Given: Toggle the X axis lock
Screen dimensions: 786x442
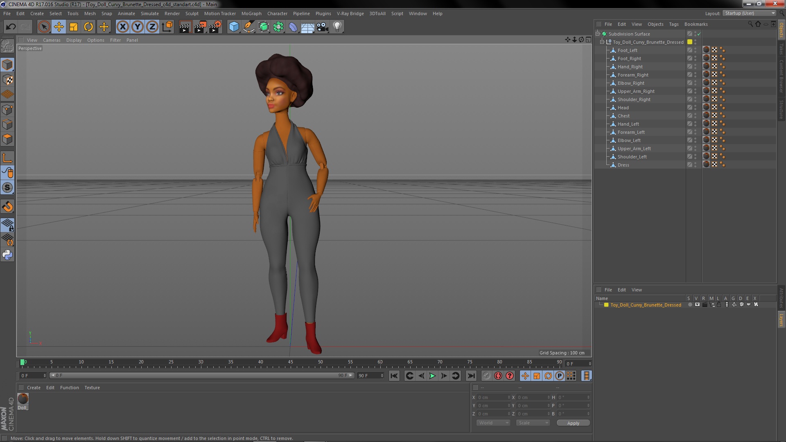Looking at the screenshot, I should coord(122,27).
